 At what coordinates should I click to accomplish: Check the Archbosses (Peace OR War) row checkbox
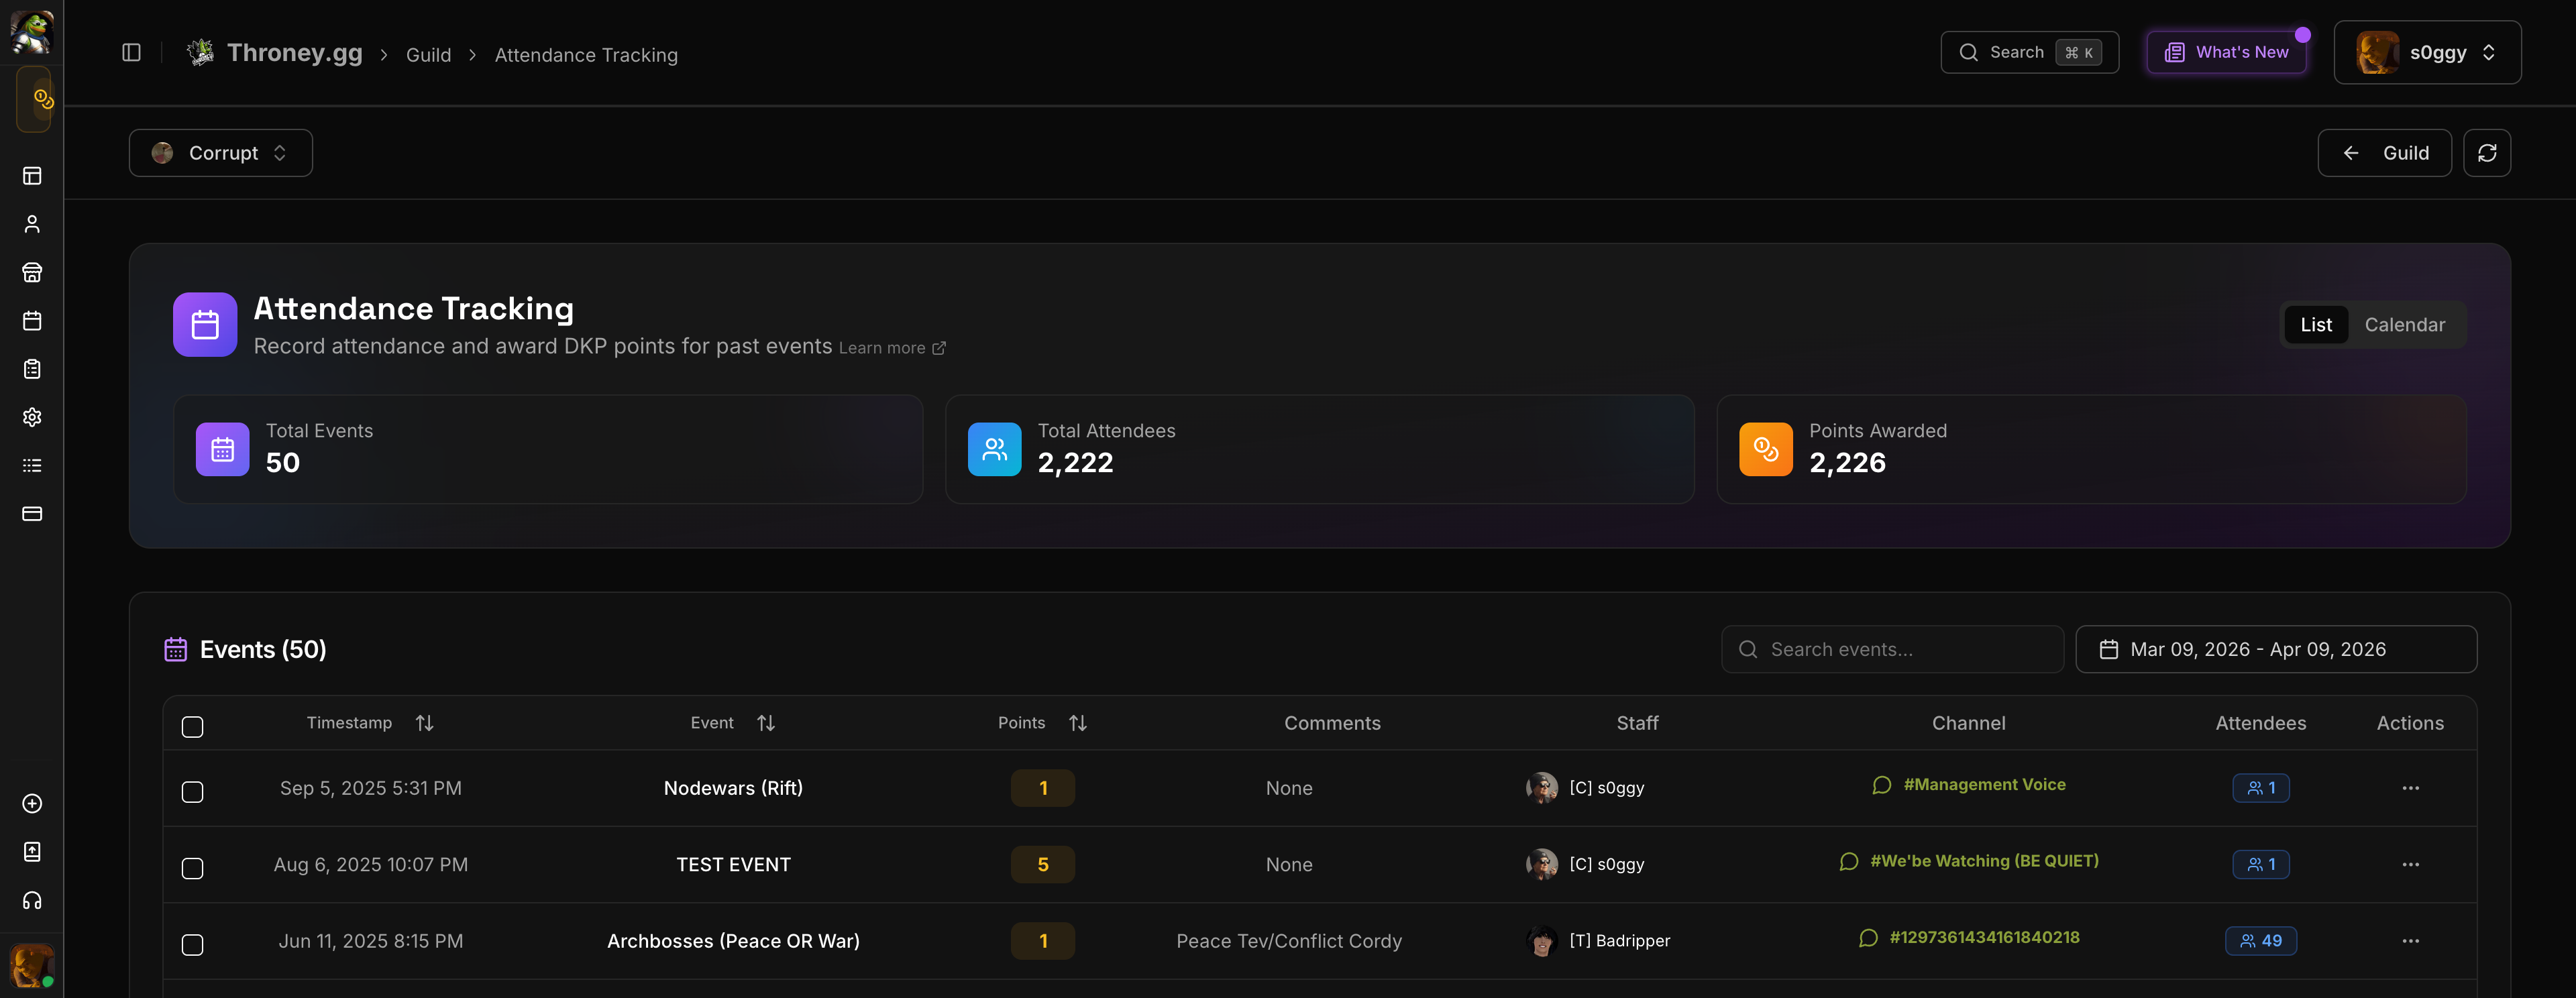tap(193, 945)
